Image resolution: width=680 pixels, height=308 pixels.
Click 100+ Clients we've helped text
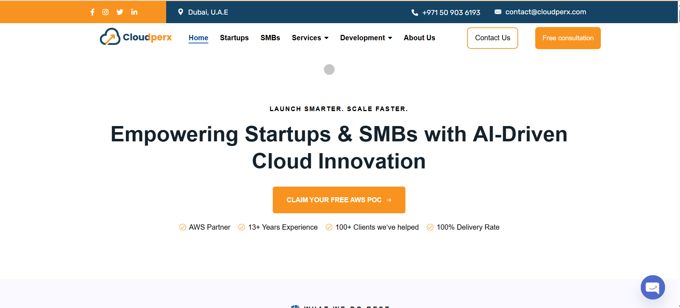pyautogui.click(x=377, y=227)
